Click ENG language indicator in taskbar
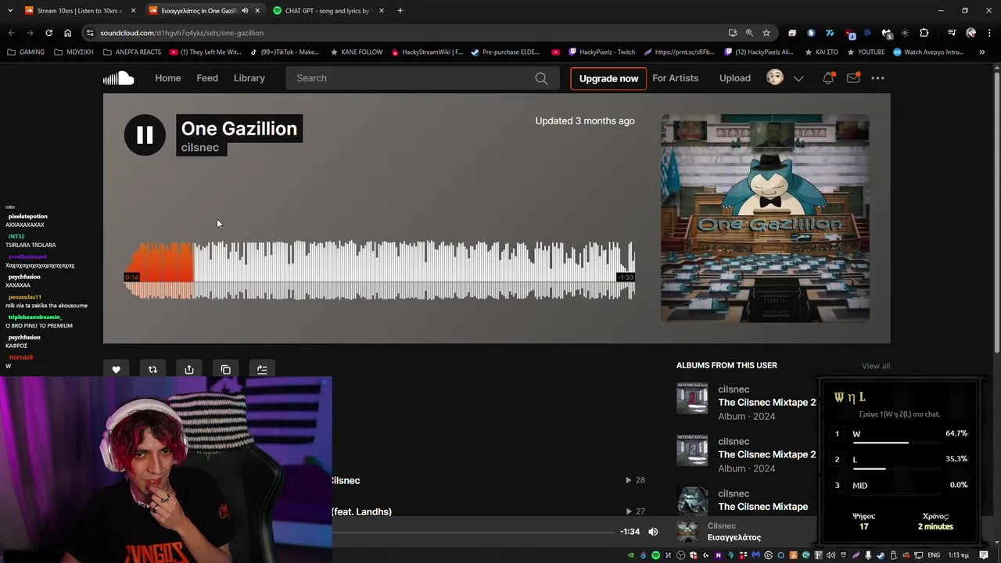Image resolution: width=1001 pixels, height=563 pixels. (x=934, y=555)
